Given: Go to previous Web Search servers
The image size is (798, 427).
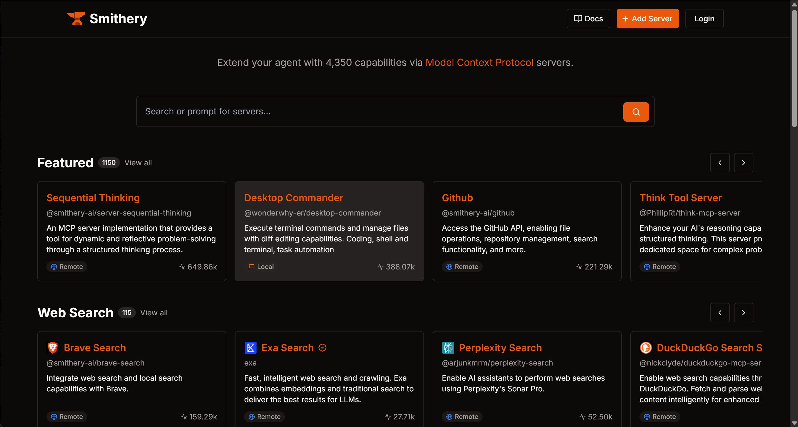Looking at the screenshot, I should point(720,313).
